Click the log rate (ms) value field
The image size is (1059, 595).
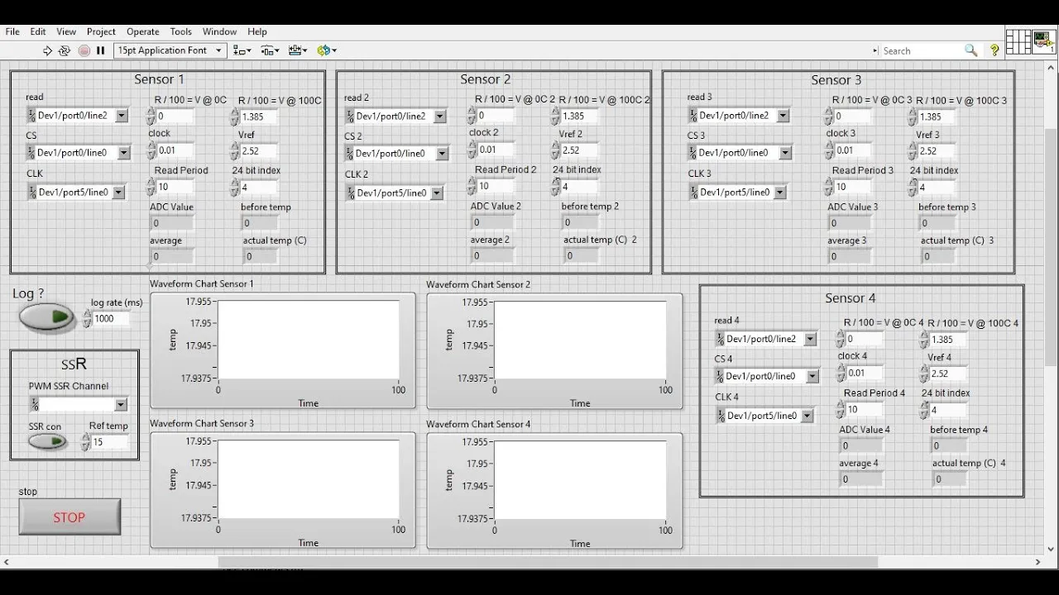(112, 319)
